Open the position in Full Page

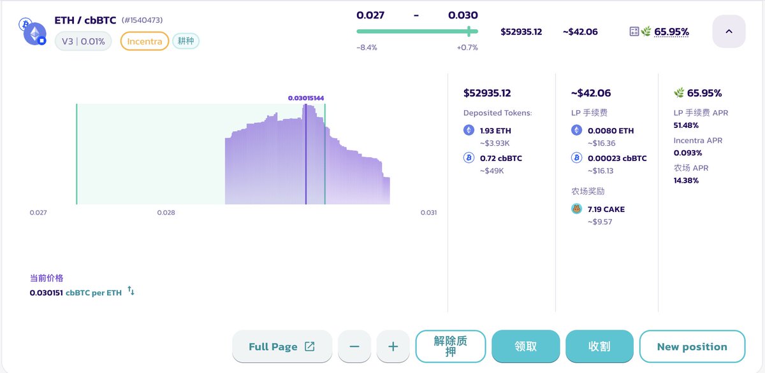pos(282,346)
